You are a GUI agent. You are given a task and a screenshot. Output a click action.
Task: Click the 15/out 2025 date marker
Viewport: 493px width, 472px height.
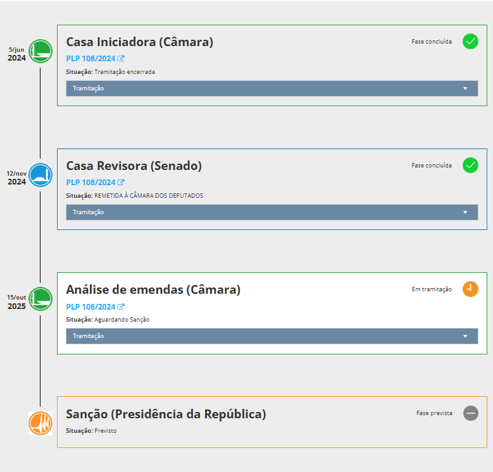pos(16,302)
